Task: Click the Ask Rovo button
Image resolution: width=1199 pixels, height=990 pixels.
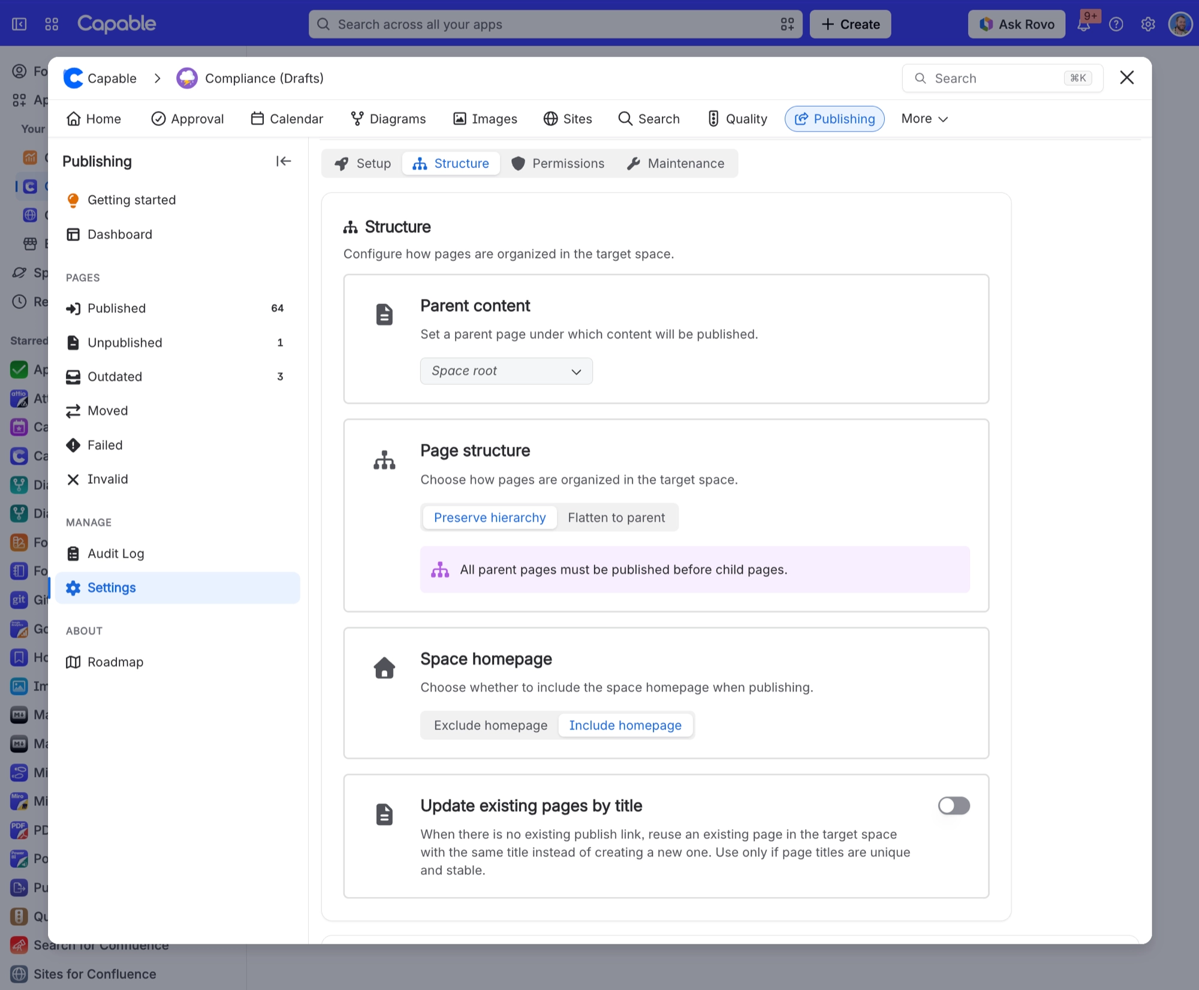Action: click(1016, 25)
